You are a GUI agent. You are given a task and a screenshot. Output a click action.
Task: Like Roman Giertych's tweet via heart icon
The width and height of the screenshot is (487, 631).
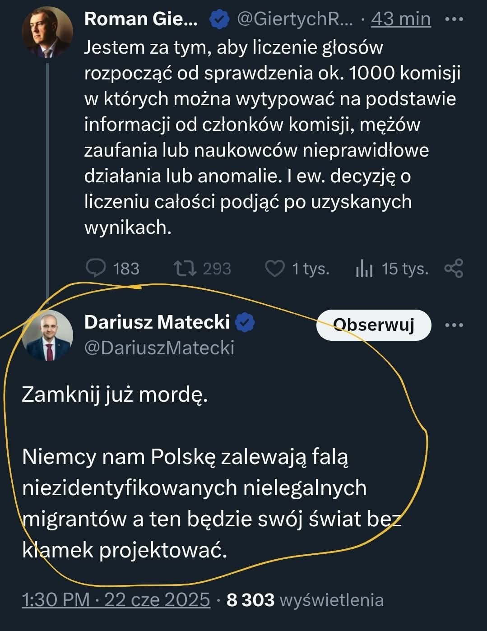point(274,269)
